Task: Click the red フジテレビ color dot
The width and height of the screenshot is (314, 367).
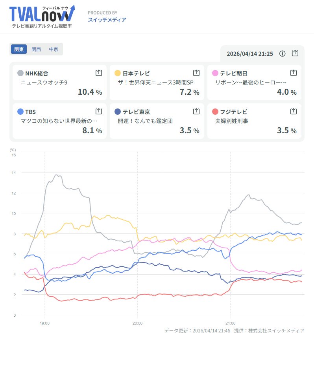Action: 215,112
